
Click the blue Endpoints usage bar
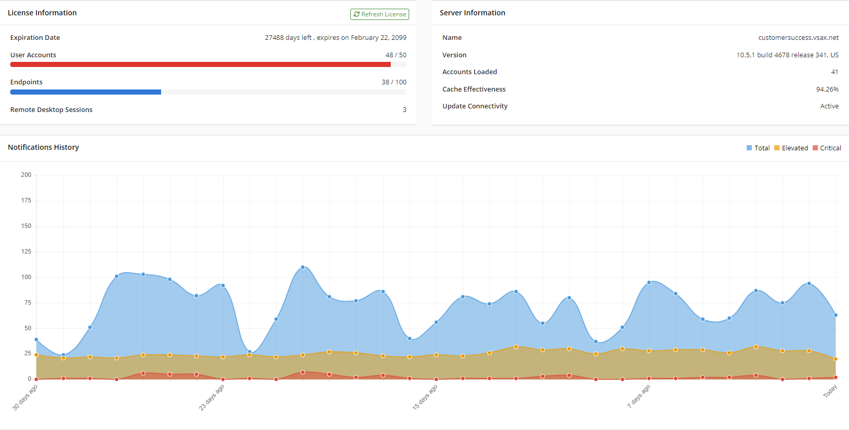85,92
